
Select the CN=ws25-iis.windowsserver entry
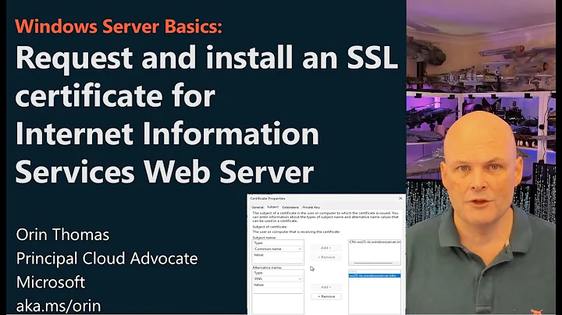tap(375, 242)
